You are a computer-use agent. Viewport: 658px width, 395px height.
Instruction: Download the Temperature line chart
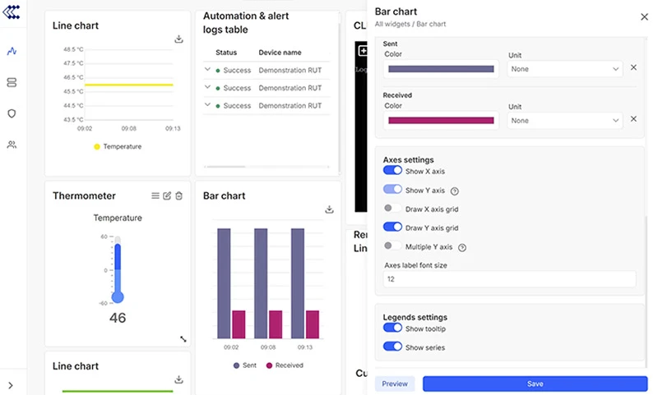[178, 39]
